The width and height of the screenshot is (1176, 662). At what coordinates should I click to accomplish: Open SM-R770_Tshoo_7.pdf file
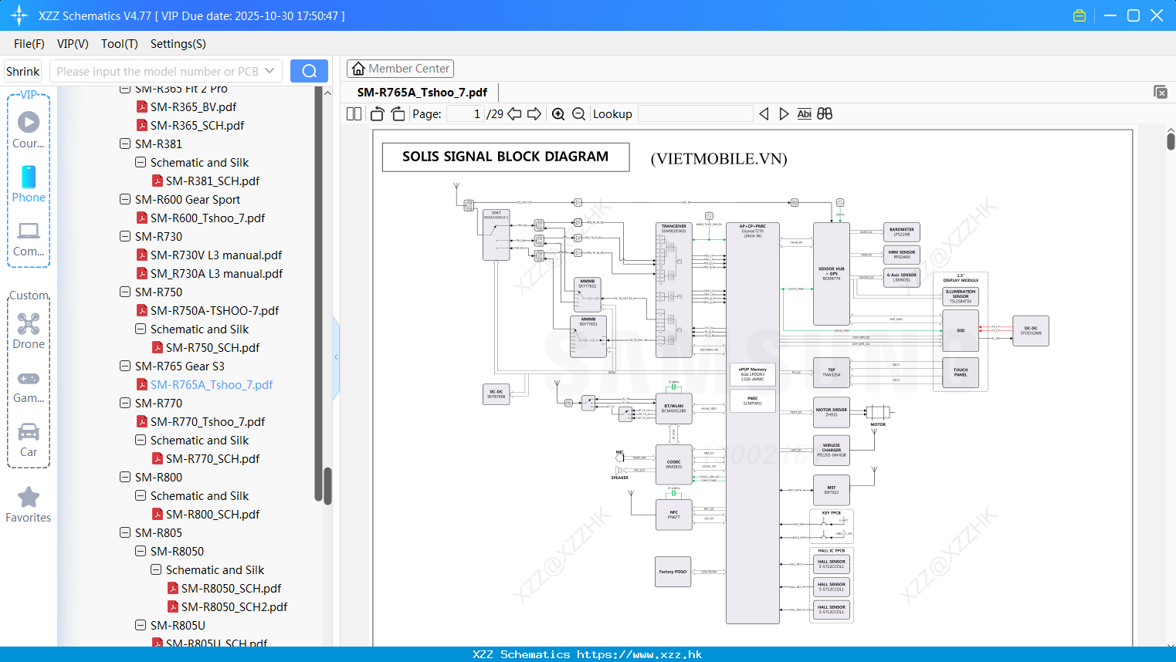pyautogui.click(x=207, y=421)
